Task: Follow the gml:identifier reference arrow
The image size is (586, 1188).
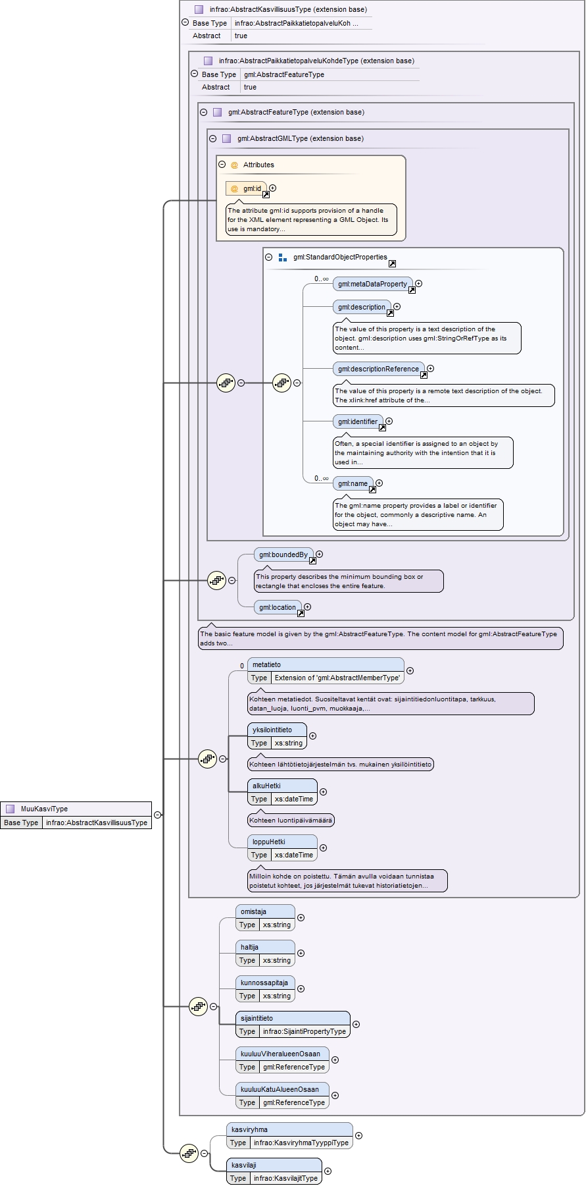Action: click(x=382, y=427)
